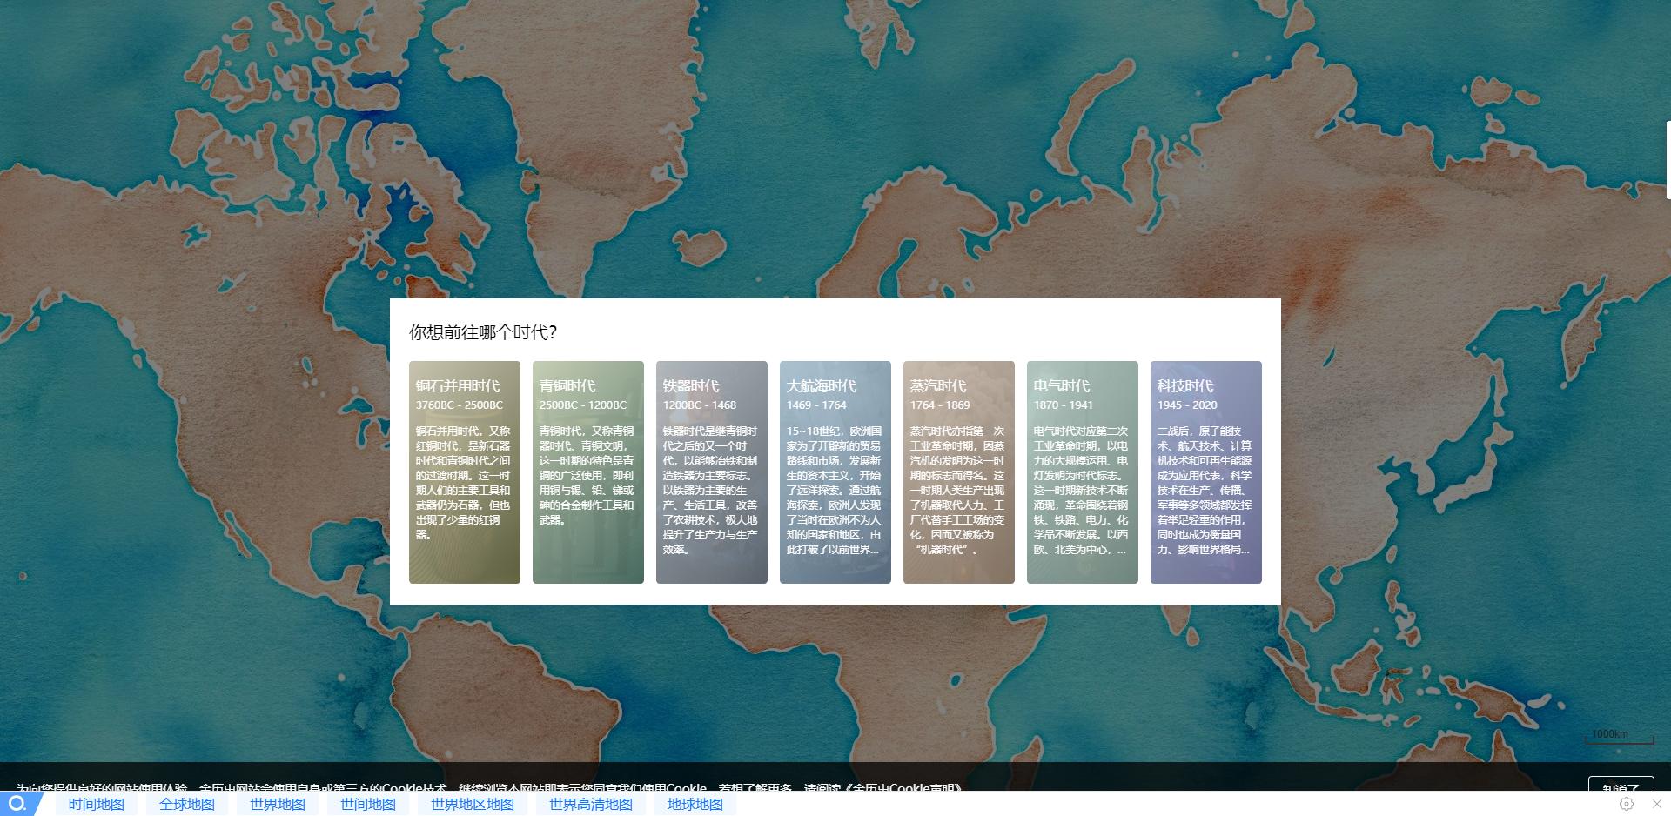Pick the 科技时代 era card

1206,472
